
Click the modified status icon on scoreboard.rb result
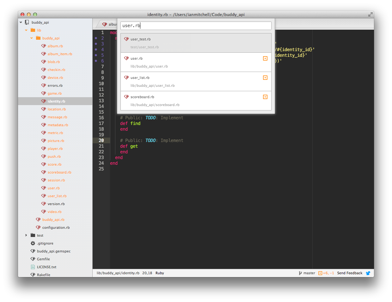[x=265, y=97]
